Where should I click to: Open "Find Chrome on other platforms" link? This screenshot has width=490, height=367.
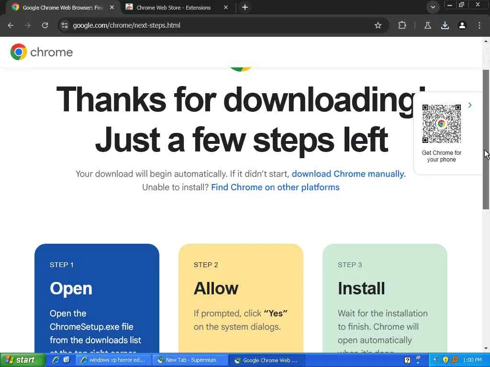pyautogui.click(x=275, y=187)
